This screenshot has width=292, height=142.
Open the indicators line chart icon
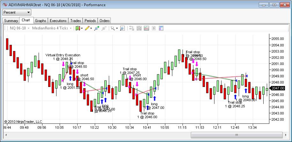tap(146, 28)
